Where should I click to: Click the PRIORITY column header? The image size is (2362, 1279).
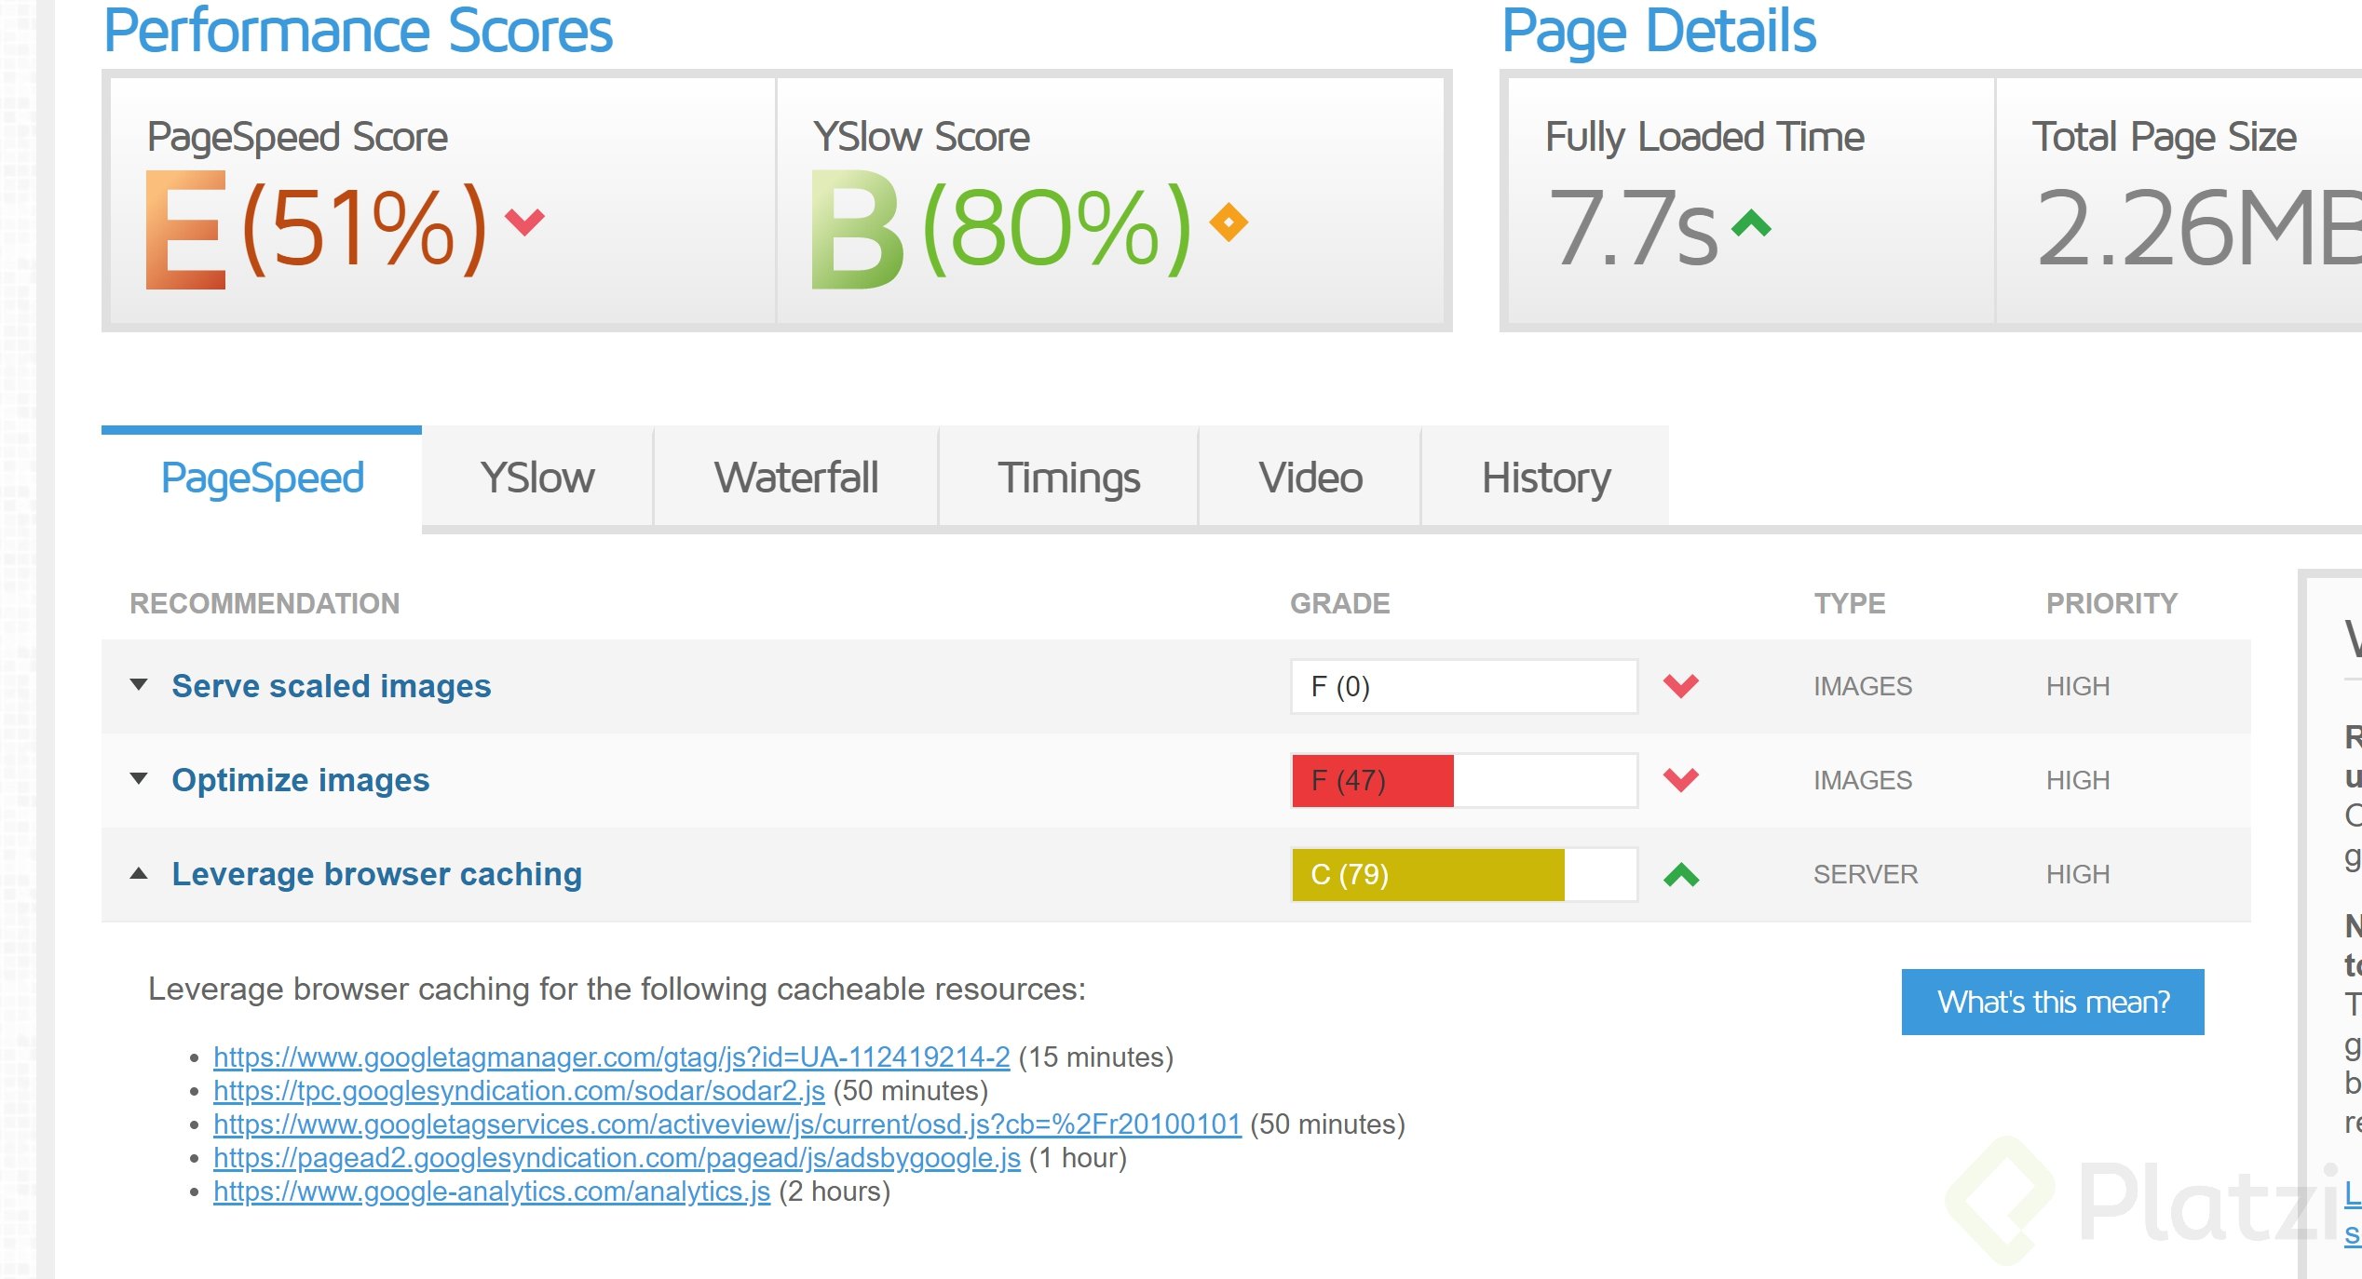tap(2111, 603)
